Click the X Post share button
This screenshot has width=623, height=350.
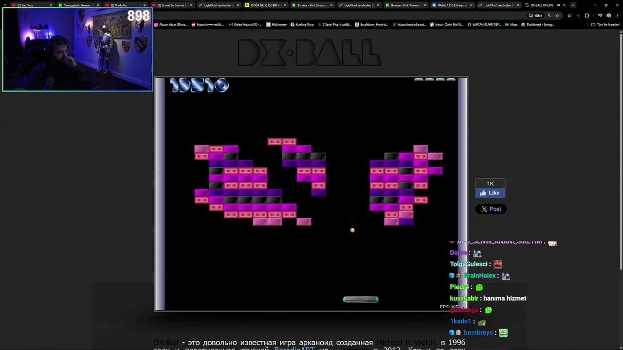tap(491, 209)
